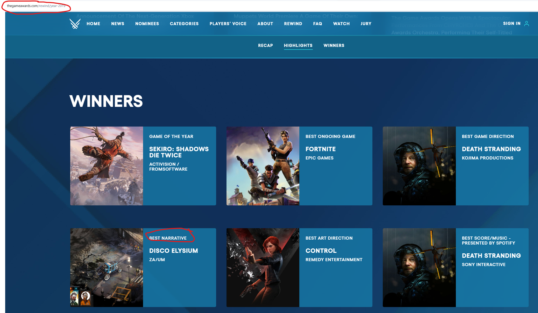538x313 pixels.
Task: Click the Fortnite artwork thumbnail
Action: (263, 166)
